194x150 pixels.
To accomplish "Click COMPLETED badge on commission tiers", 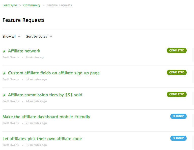I will [x=177, y=94].
